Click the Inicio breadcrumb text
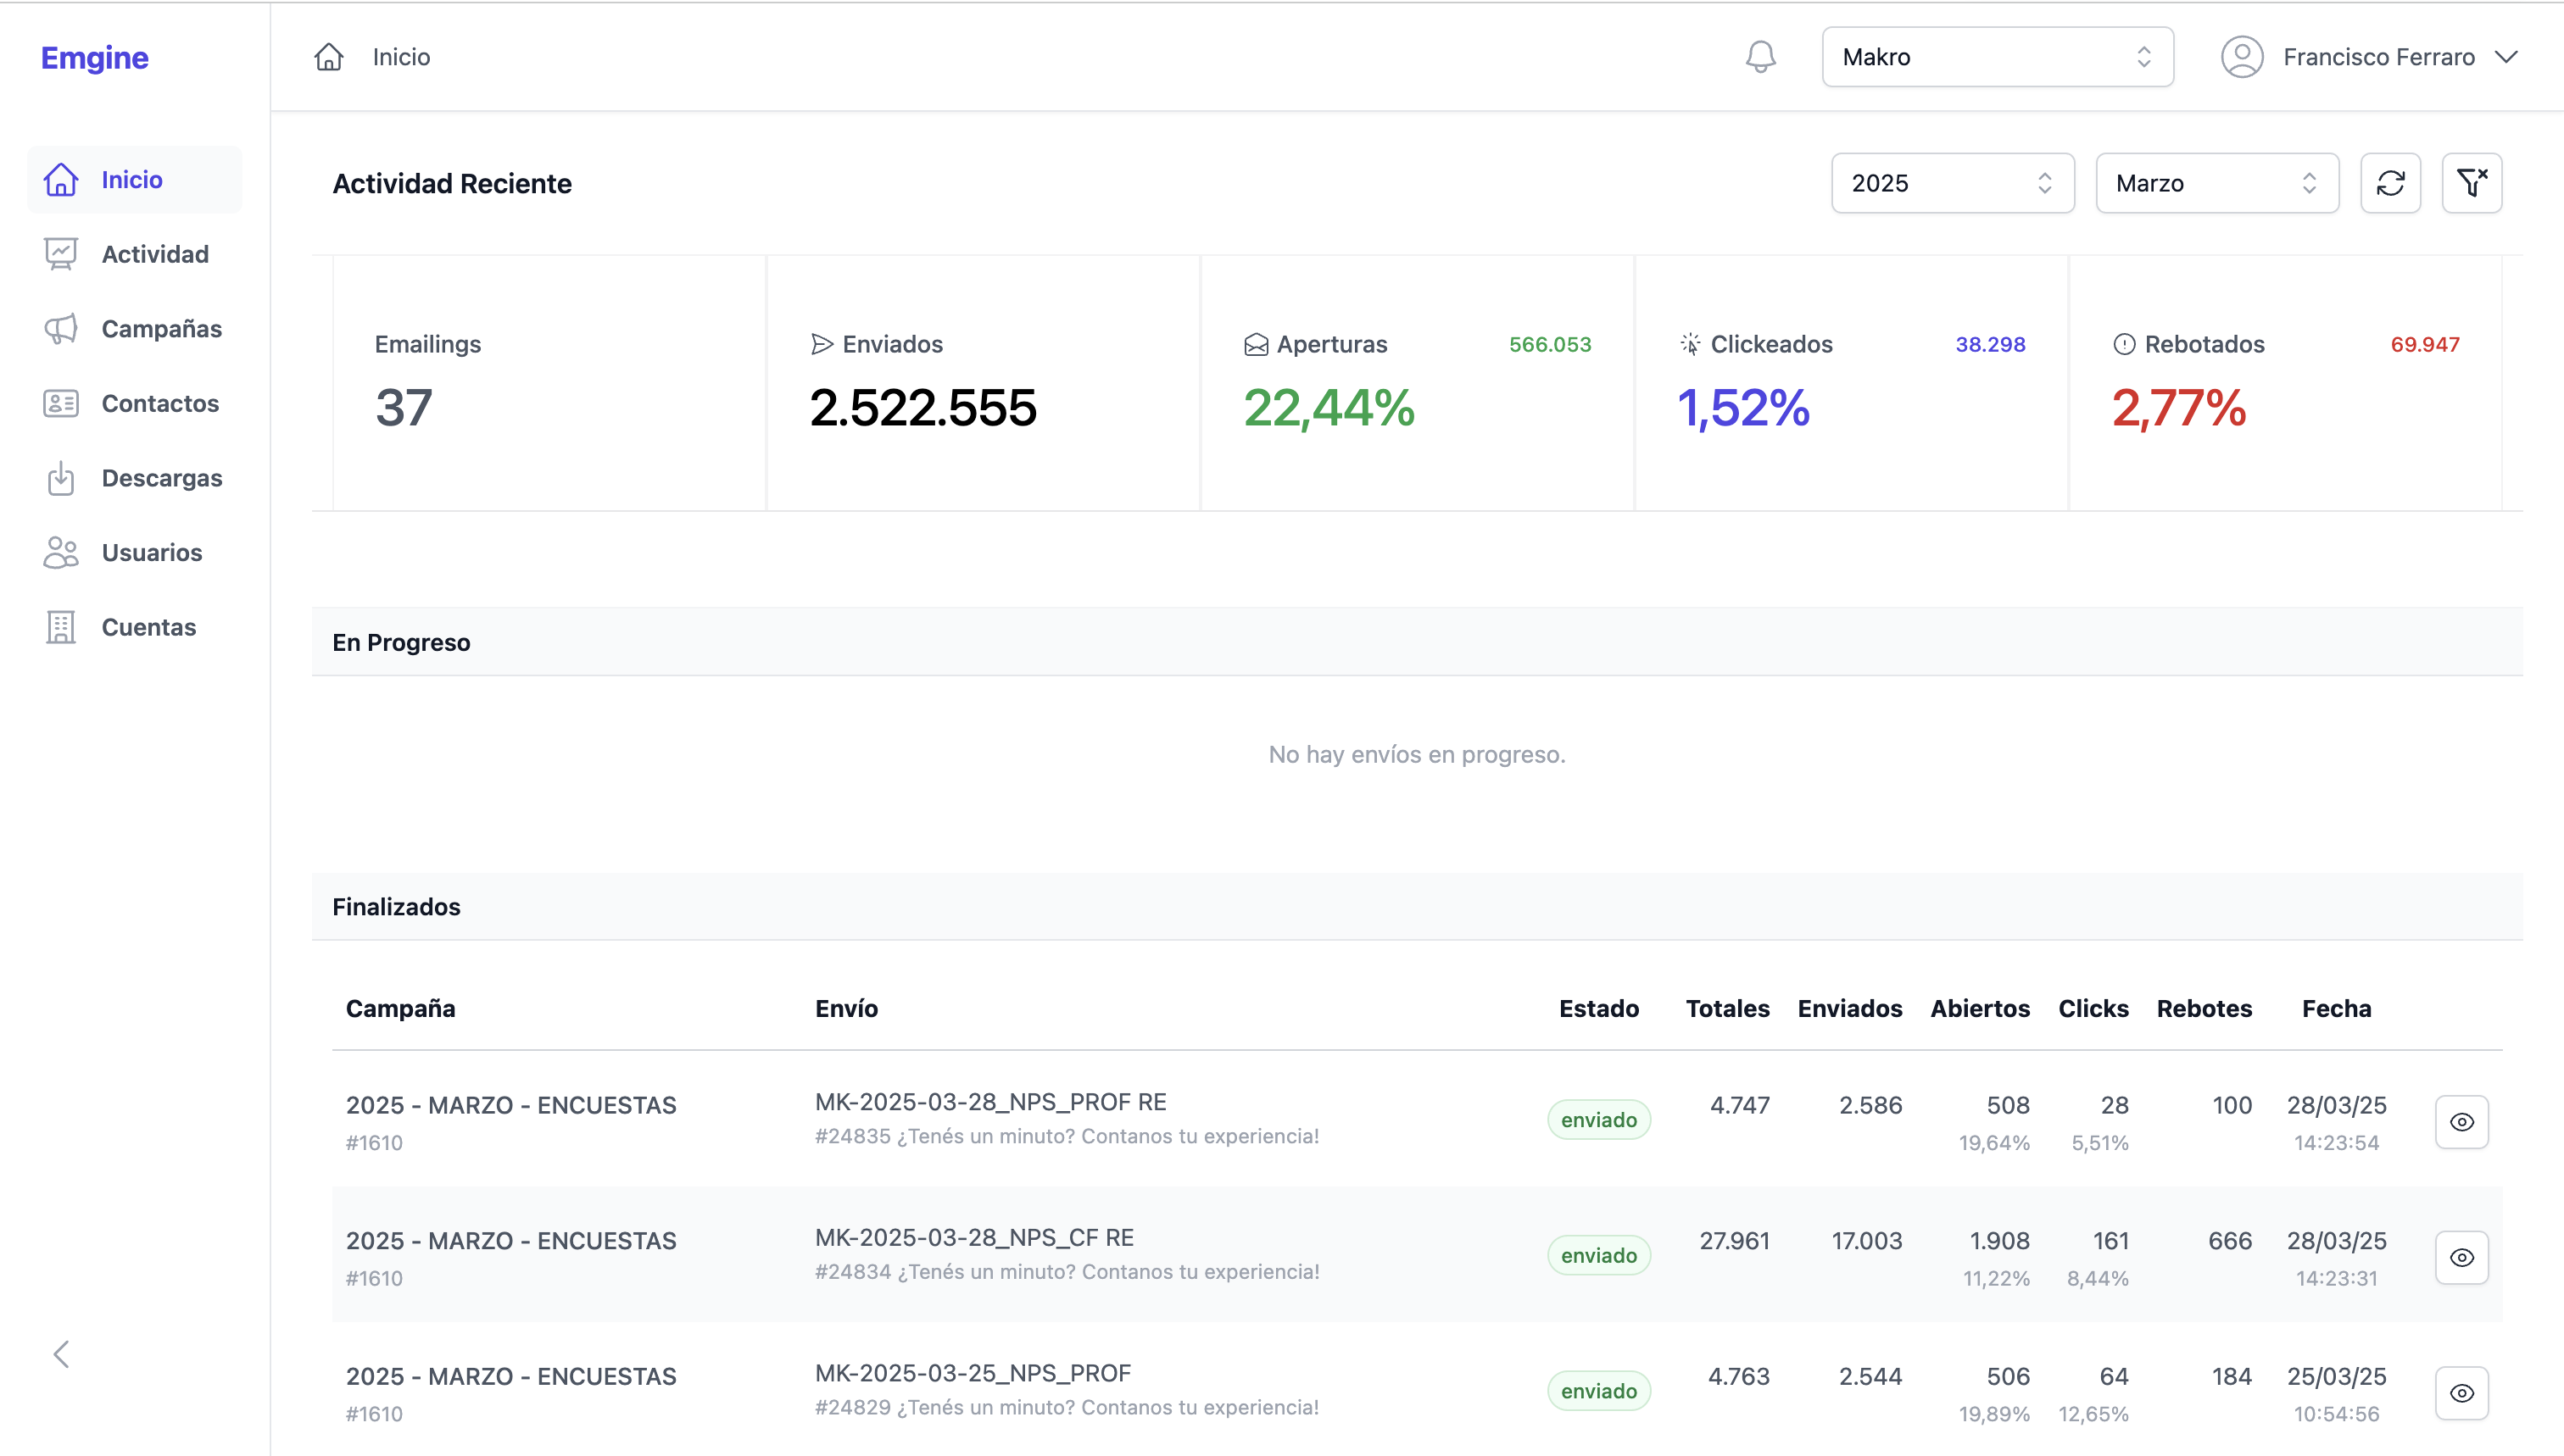 401,57
